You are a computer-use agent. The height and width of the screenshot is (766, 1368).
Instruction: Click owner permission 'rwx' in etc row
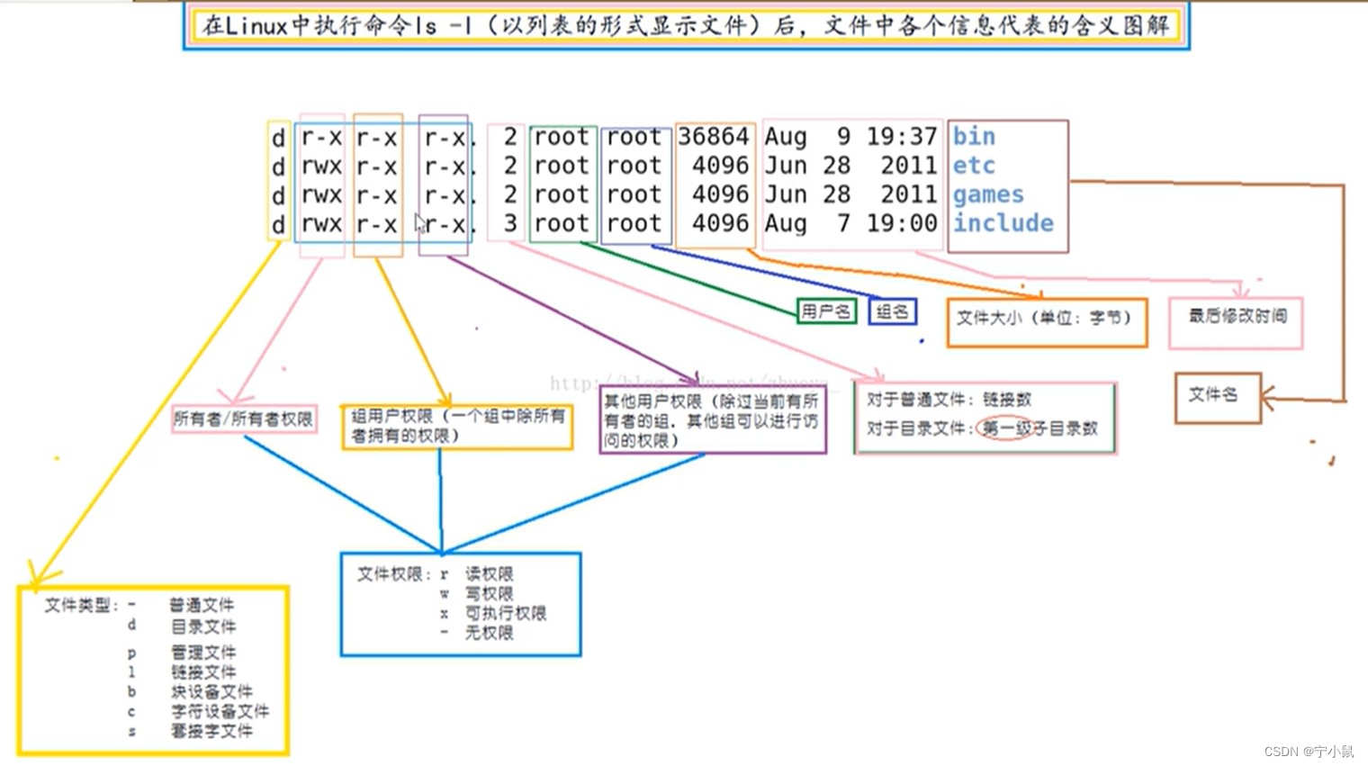(321, 167)
